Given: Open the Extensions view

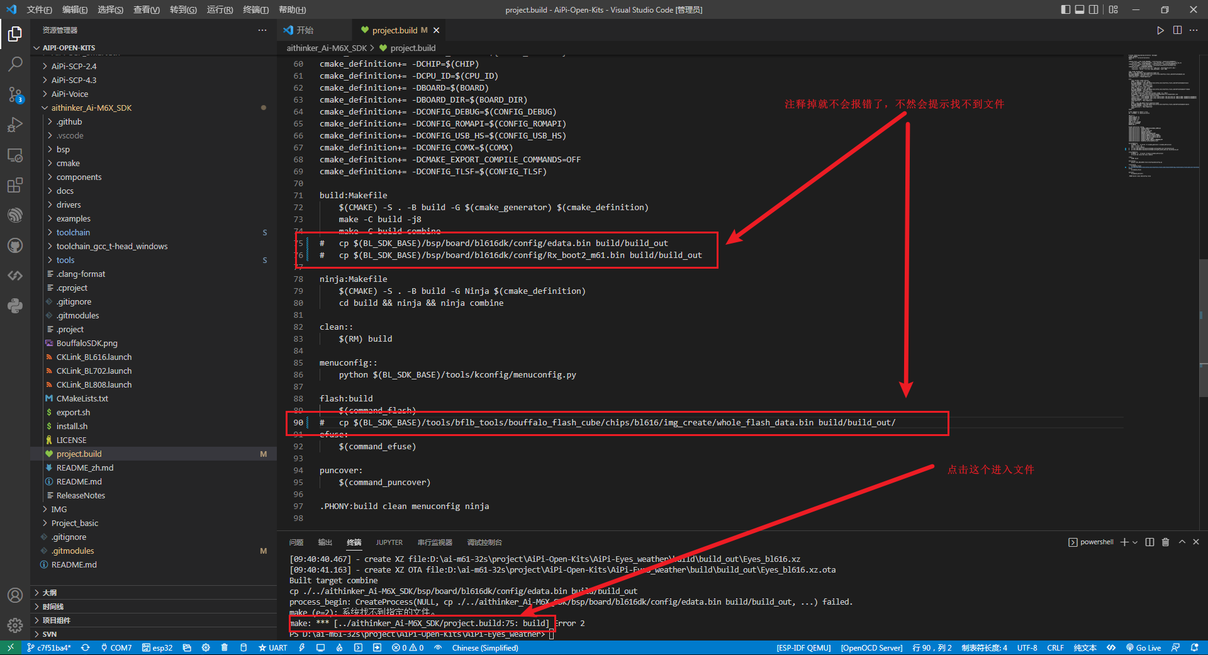Looking at the screenshot, I should click(15, 185).
